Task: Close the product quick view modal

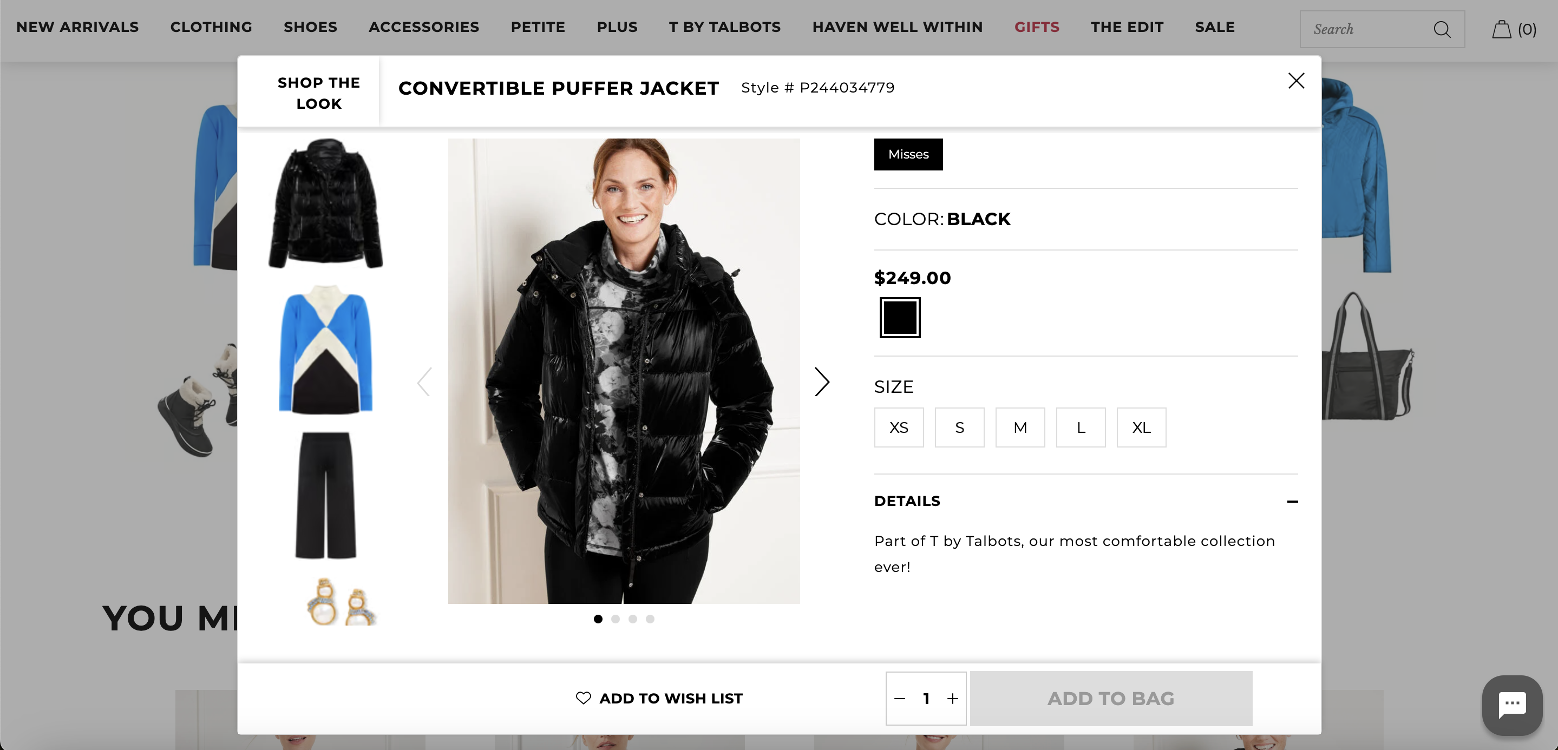Action: 1295,81
